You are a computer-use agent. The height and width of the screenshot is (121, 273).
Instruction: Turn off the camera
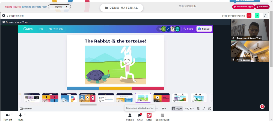[8, 115]
